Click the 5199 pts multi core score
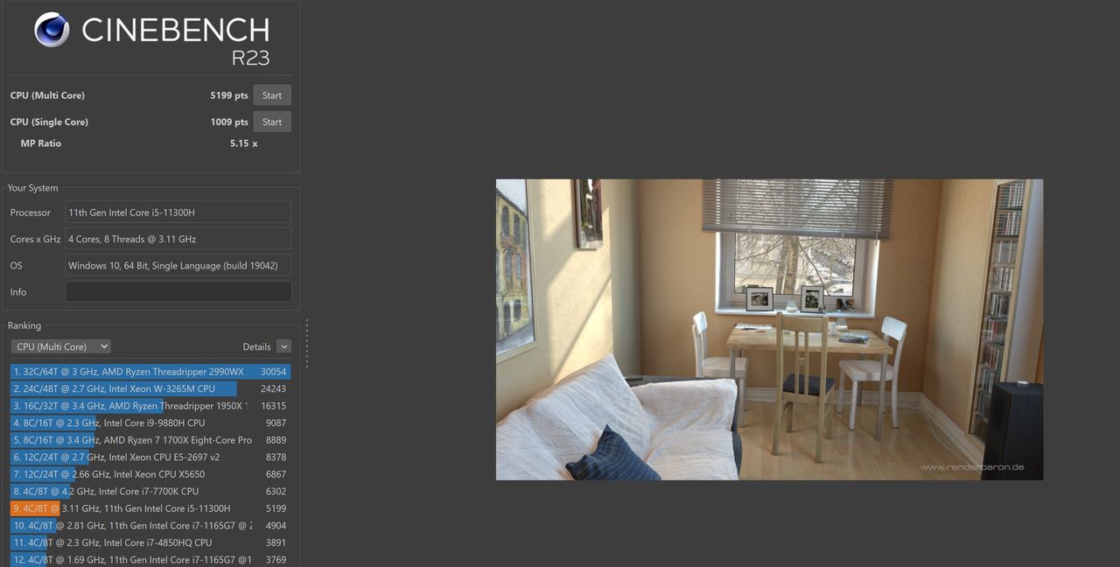1120x567 pixels. tap(229, 95)
